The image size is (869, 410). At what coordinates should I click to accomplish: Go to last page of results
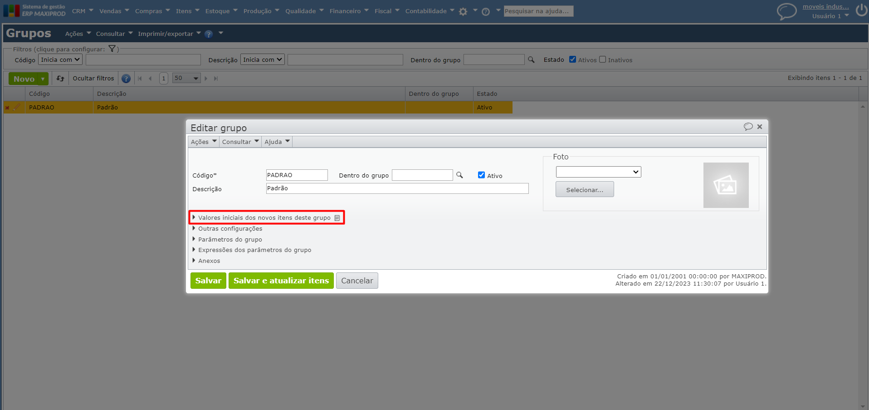216,79
